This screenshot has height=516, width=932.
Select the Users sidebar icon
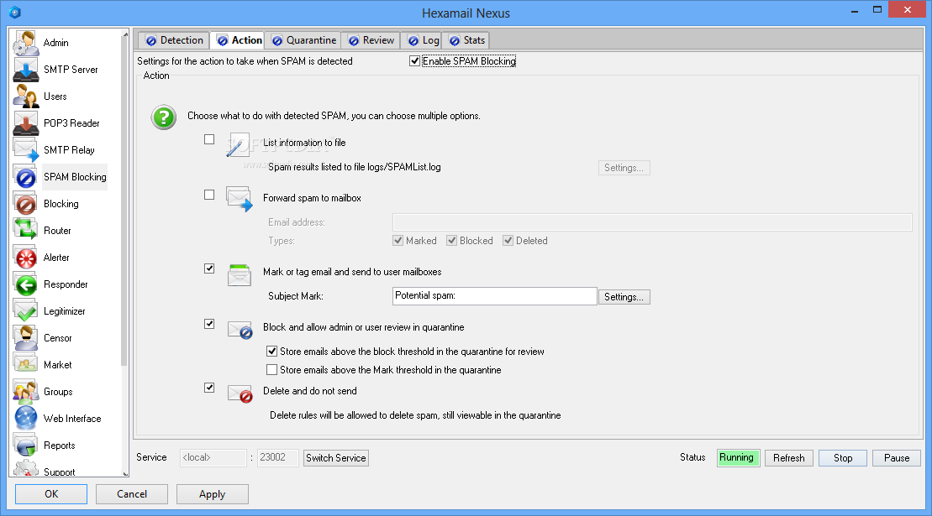pos(26,96)
